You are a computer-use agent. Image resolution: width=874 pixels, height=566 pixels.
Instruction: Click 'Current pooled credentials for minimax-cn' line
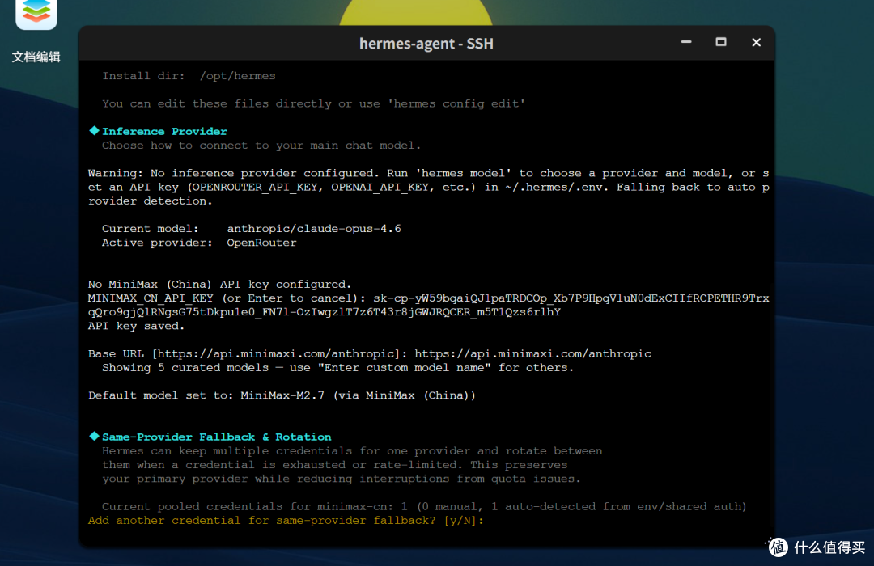424,506
